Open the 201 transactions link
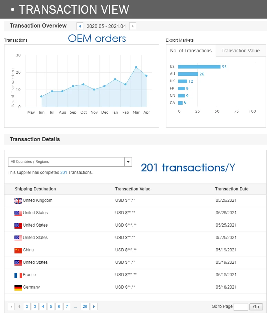 coord(63,173)
